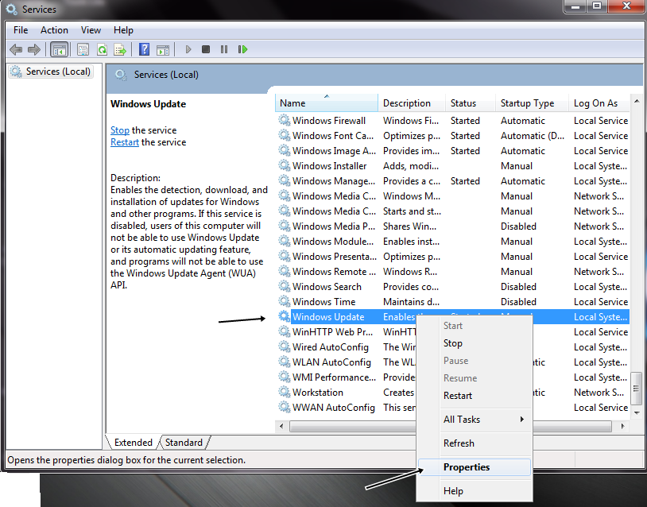Viewport: 647px width, 507px height.
Task: Switch to the Extended tab
Action: [x=133, y=442]
